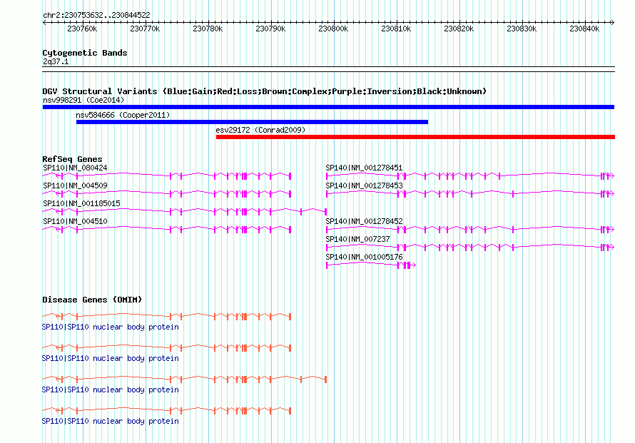
Task: Click the 230790k ruler tick label
Action: coord(270,29)
